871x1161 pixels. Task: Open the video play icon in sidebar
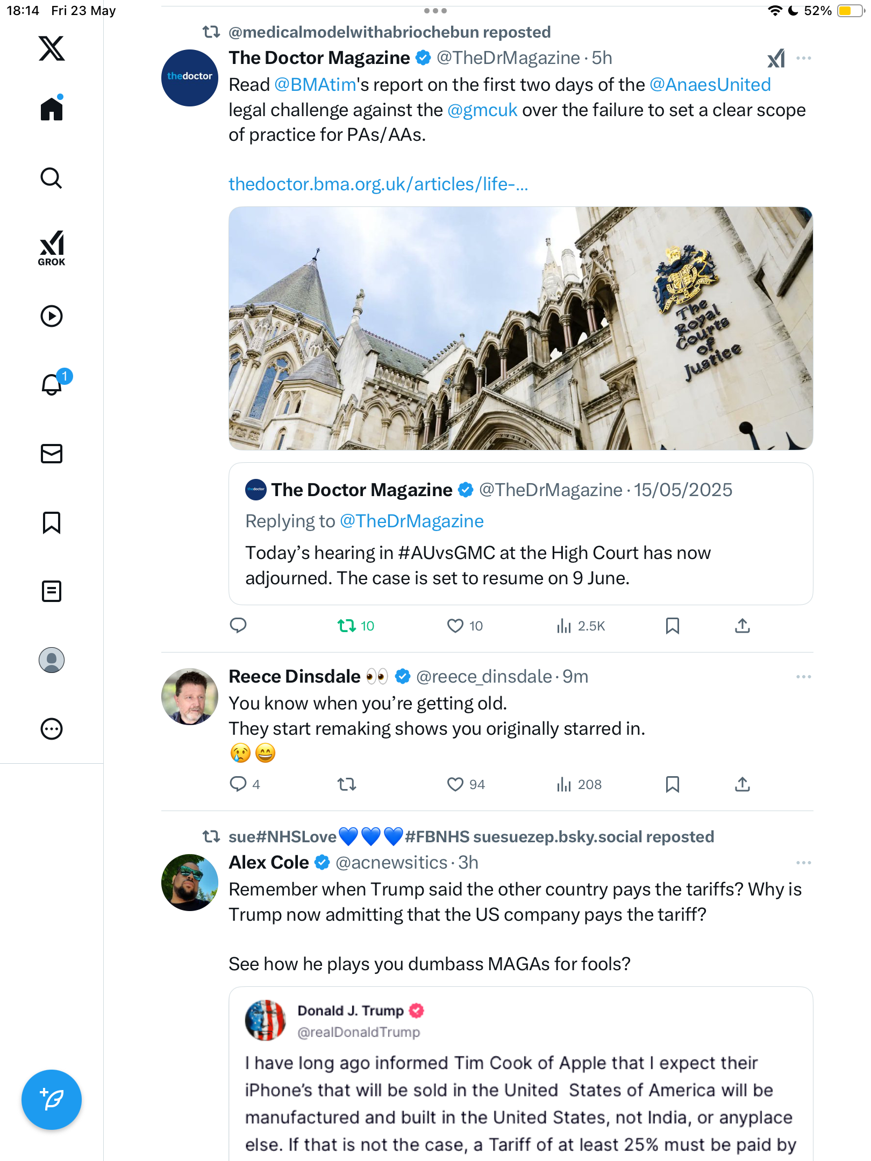(52, 316)
